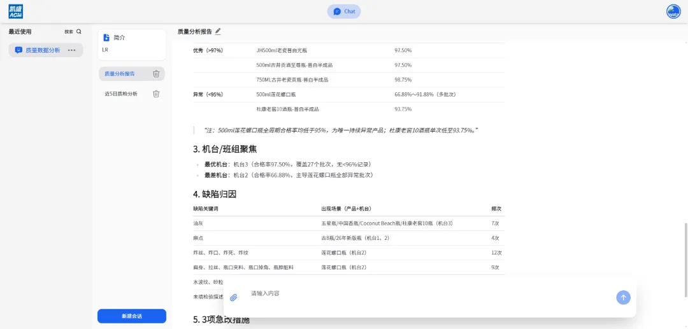Delete the 质量分析报告 conversation
The width and height of the screenshot is (688, 329).
(156, 74)
